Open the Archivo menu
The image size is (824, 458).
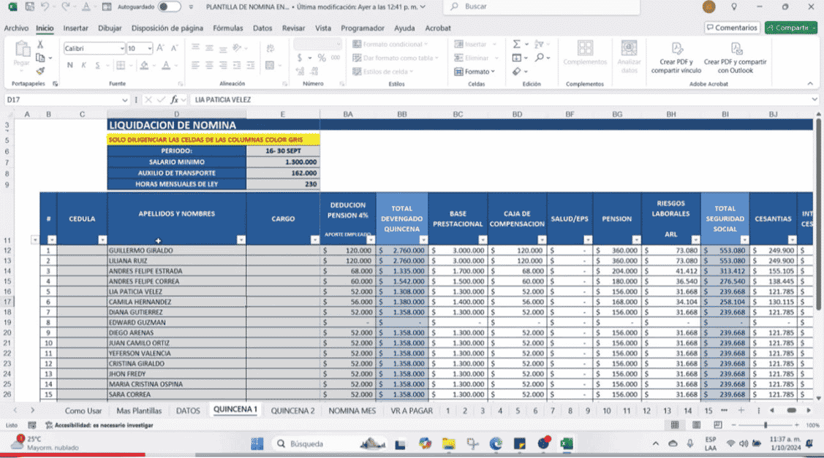click(16, 28)
